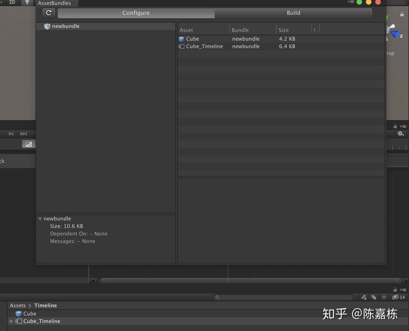Toggle the lock icon in the Inspector

click(402, 14)
